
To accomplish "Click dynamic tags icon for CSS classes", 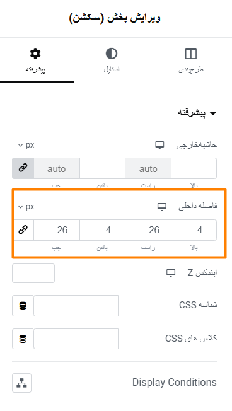I will [23, 339].
